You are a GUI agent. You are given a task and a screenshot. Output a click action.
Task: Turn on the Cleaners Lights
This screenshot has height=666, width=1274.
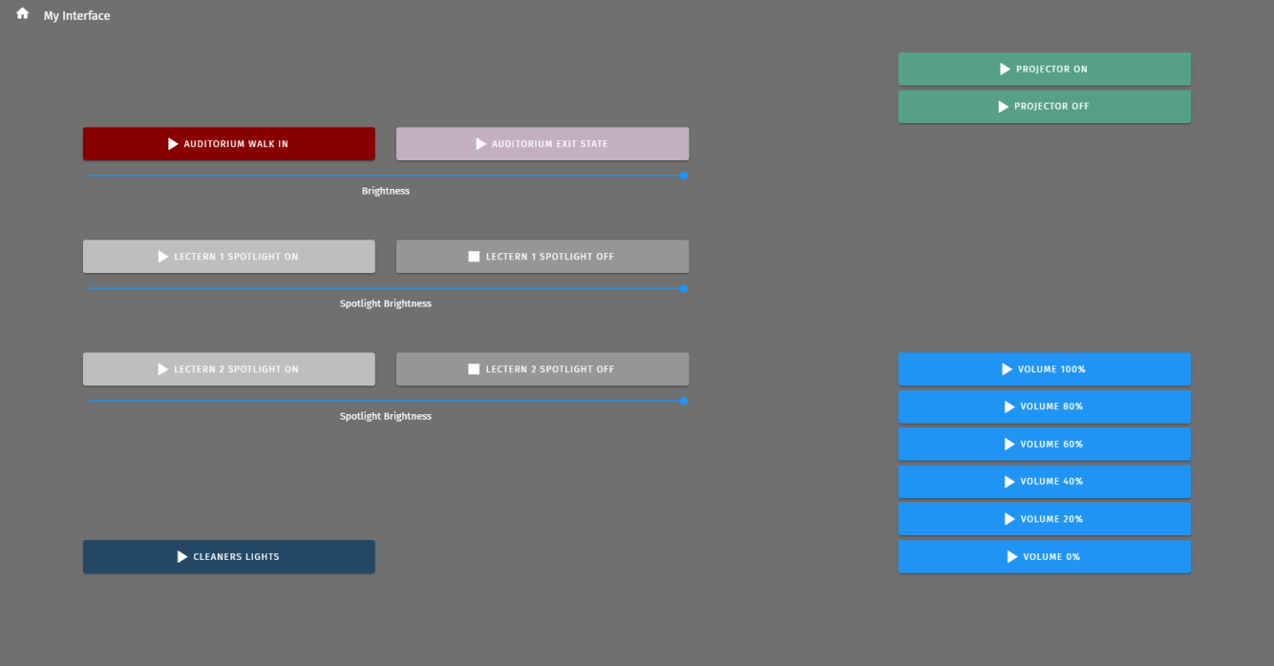coord(228,557)
